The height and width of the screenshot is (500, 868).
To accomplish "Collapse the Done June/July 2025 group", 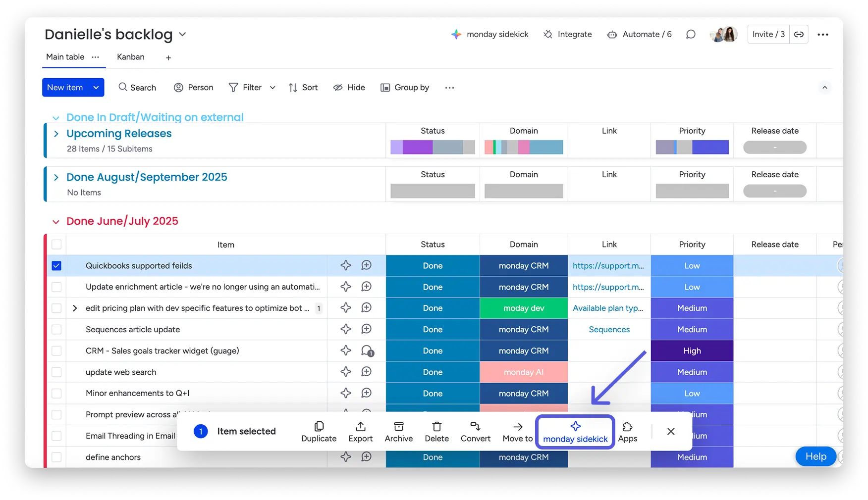I will (x=56, y=222).
